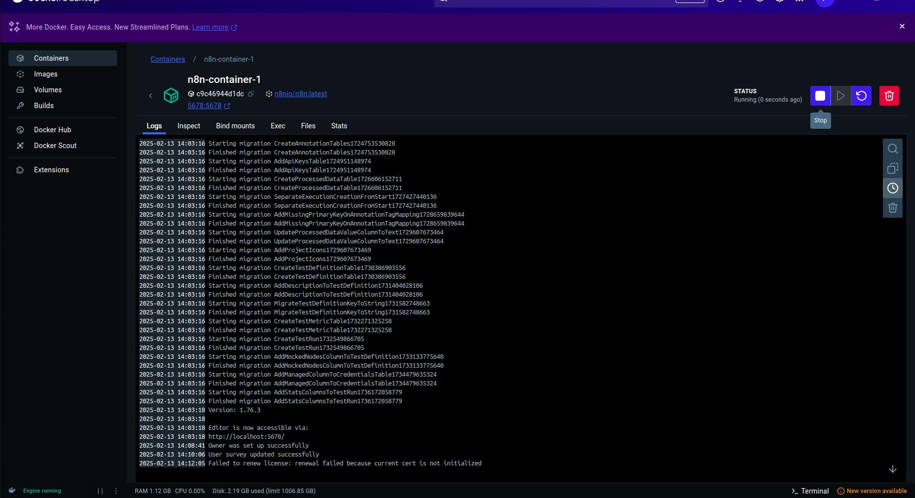This screenshot has height=498, width=915.
Task: Toggle log timestamps with the clock icon
Action: tap(893, 188)
